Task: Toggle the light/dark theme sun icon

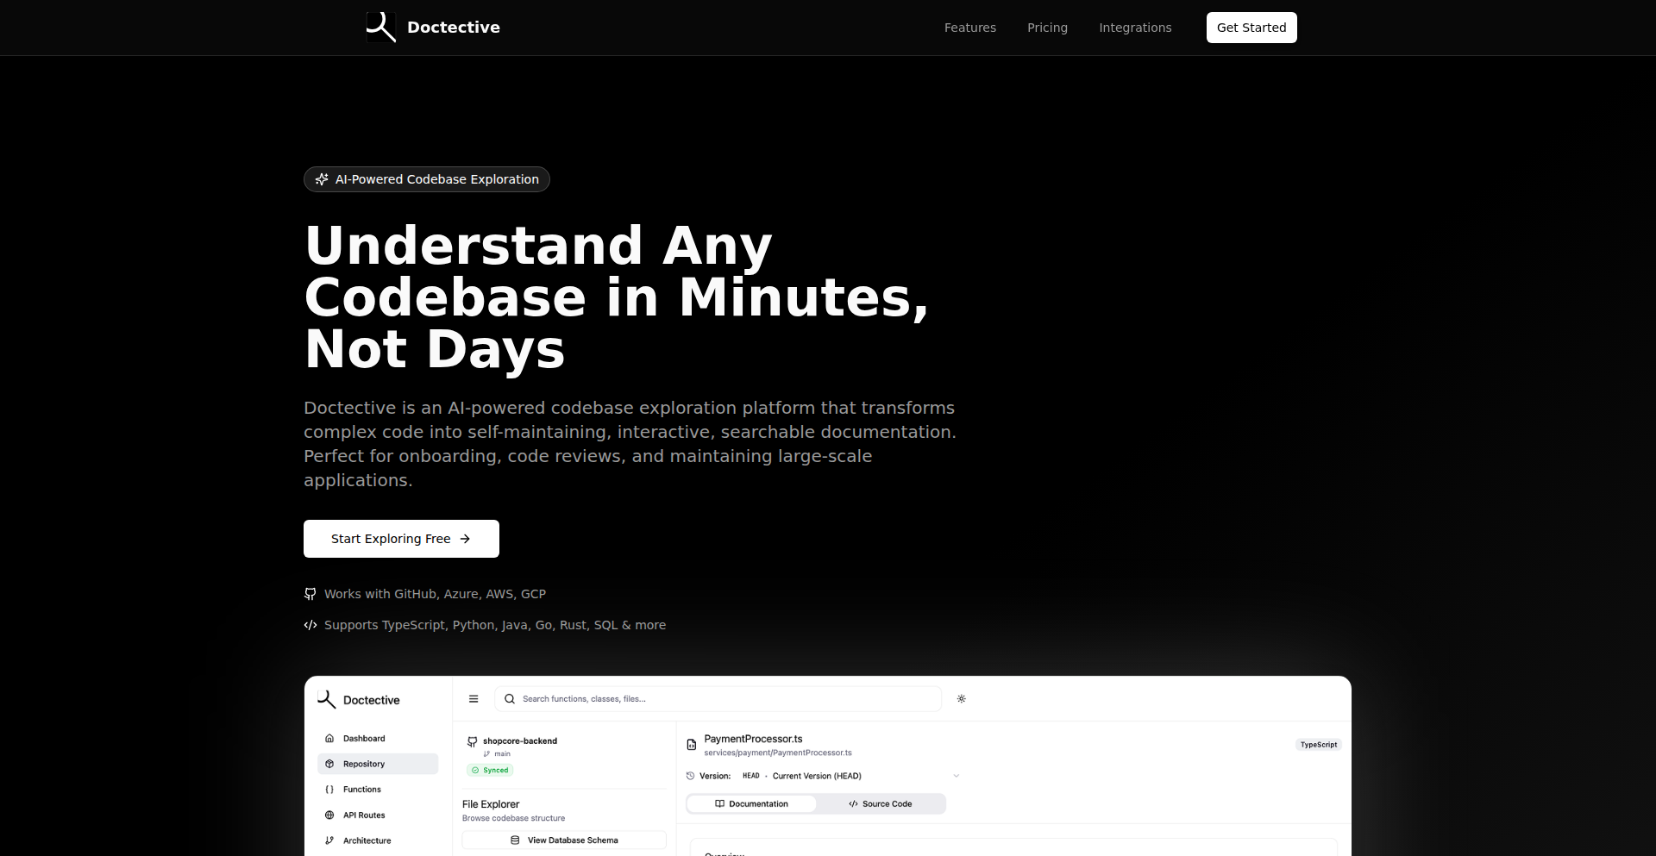Action: (x=962, y=699)
